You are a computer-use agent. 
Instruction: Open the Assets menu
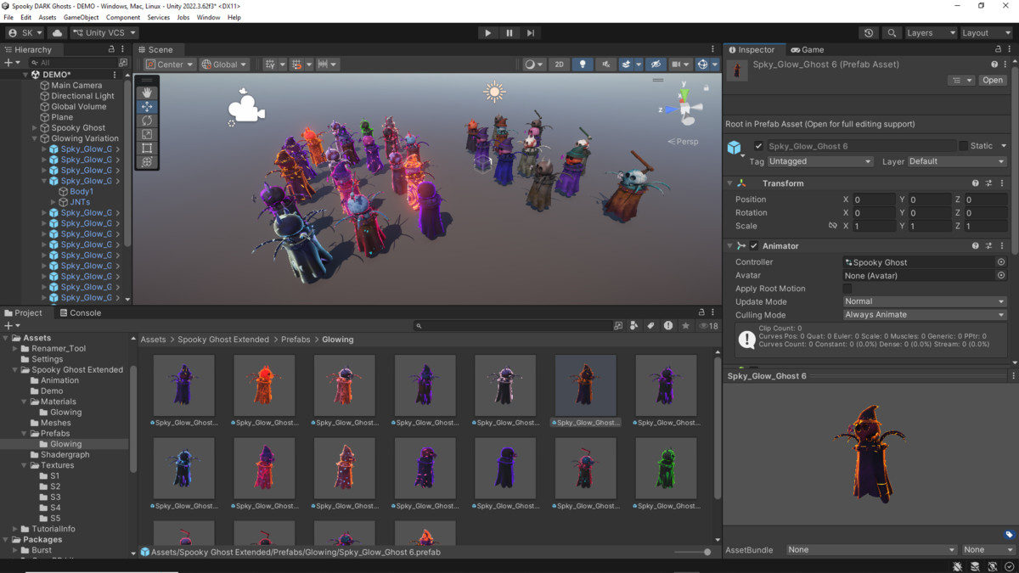coord(48,17)
